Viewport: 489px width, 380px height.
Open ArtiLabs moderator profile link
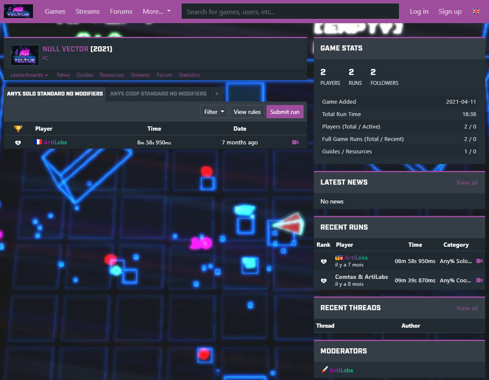click(x=341, y=370)
